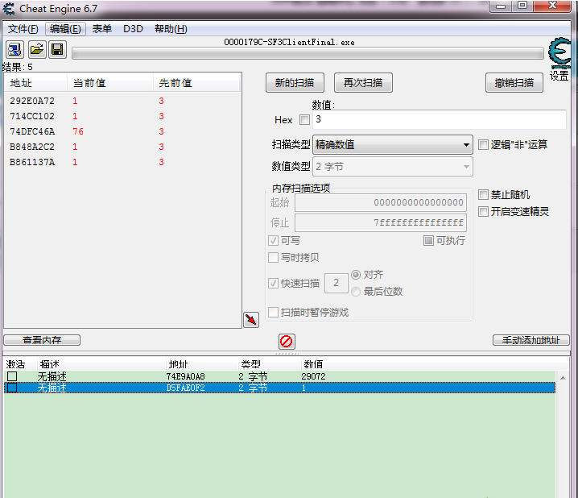Enable the 开启变速精灵 checkbox

click(483, 211)
